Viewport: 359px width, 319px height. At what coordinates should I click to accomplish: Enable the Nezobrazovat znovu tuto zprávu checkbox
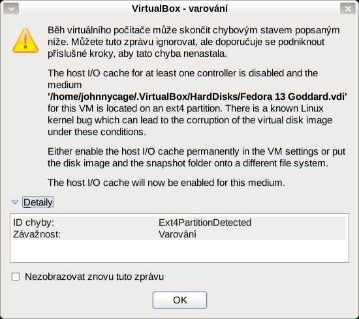(x=16, y=277)
